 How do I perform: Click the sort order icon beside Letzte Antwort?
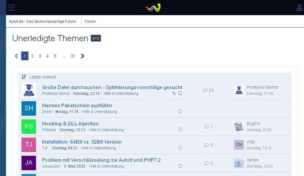24,77
